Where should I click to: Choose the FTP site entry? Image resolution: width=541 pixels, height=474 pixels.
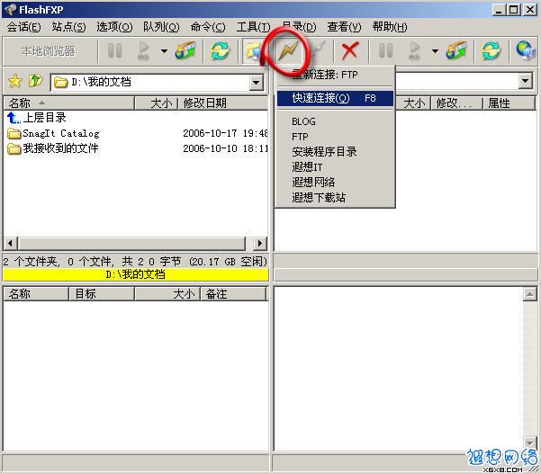click(335, 137)
